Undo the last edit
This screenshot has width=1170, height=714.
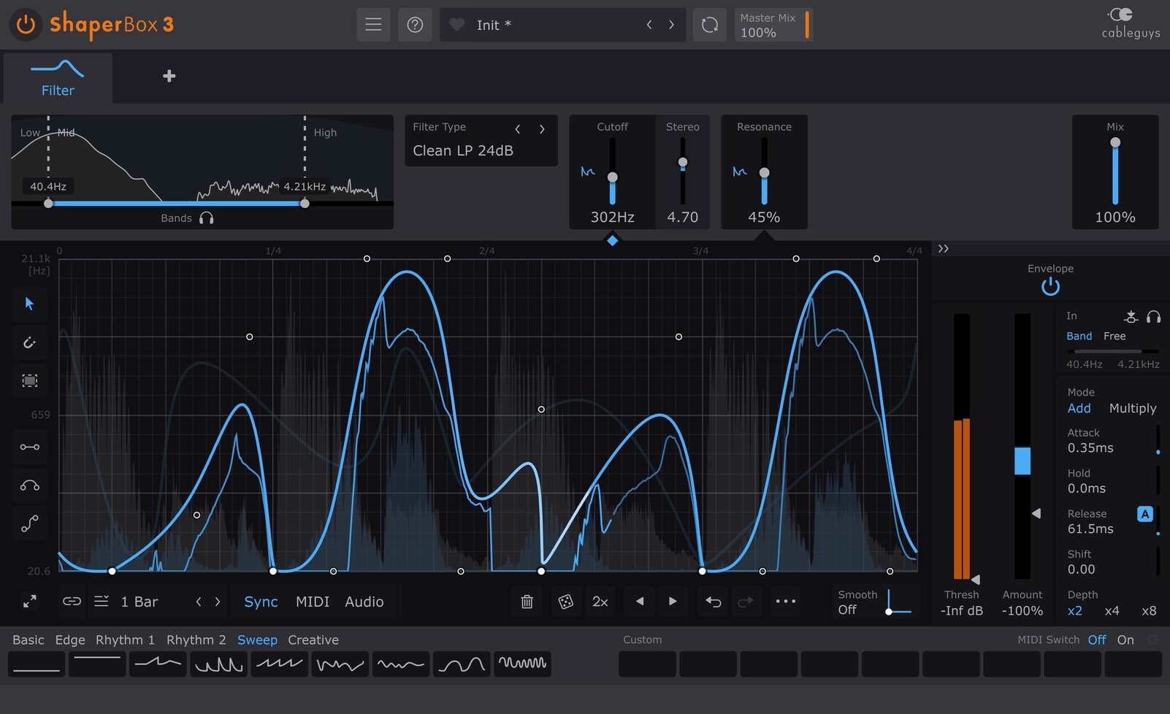(x=712, y=601)
